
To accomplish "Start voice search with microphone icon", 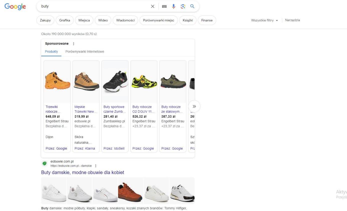I will [174, 7].
